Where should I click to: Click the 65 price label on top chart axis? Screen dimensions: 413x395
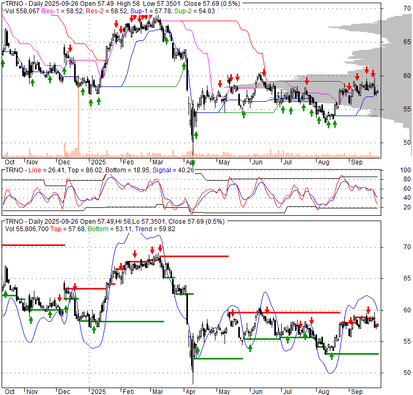pos(407,42)
